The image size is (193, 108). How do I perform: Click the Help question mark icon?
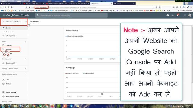click(x=168, y=15)
